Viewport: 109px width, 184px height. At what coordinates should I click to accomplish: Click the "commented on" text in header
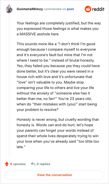point(55,9)
